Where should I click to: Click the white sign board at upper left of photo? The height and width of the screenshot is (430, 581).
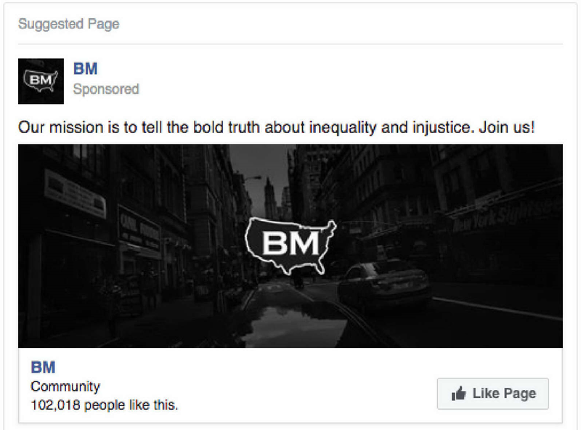[75, 192]
